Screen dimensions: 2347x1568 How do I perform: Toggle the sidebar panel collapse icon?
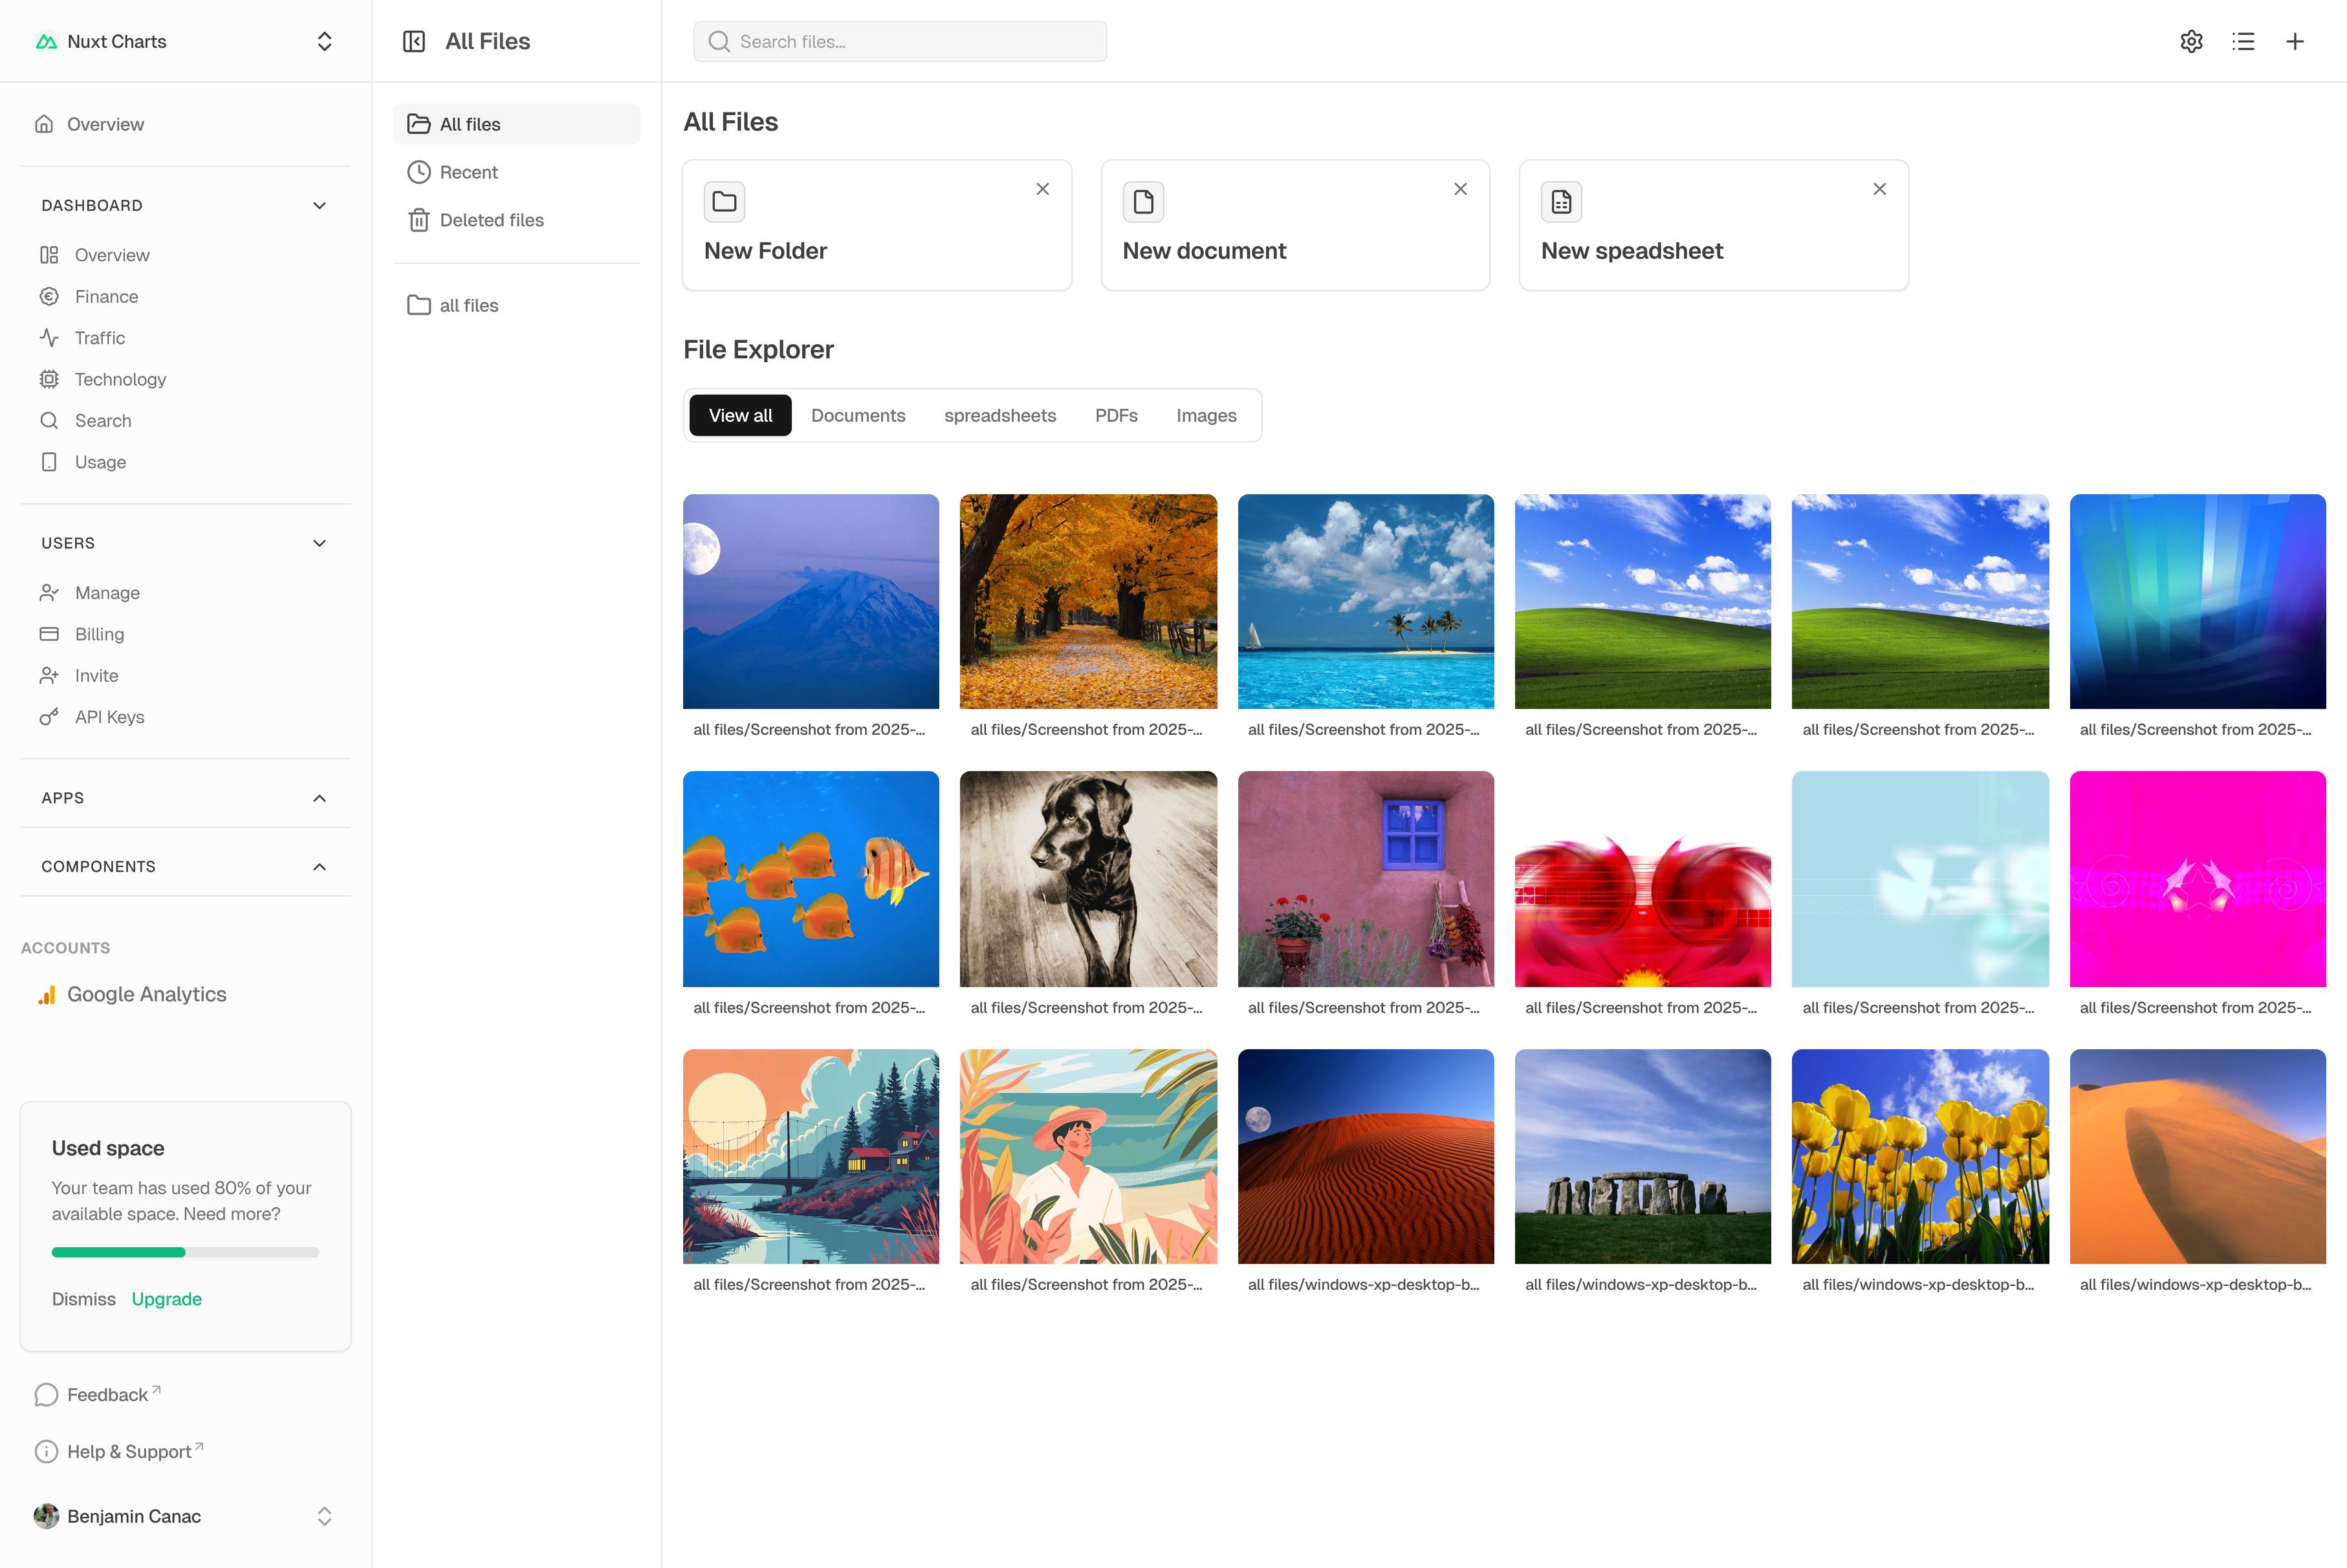[x=414, y=41]
